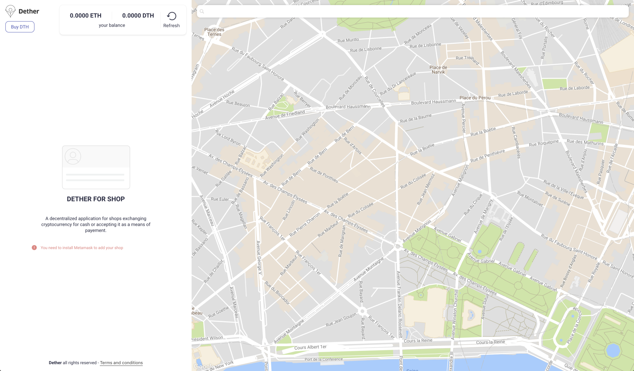Click Cours Albert 1er label on the map
This screenshot has height=371, width=634.
pyautogui.click(x=311, y=347)
